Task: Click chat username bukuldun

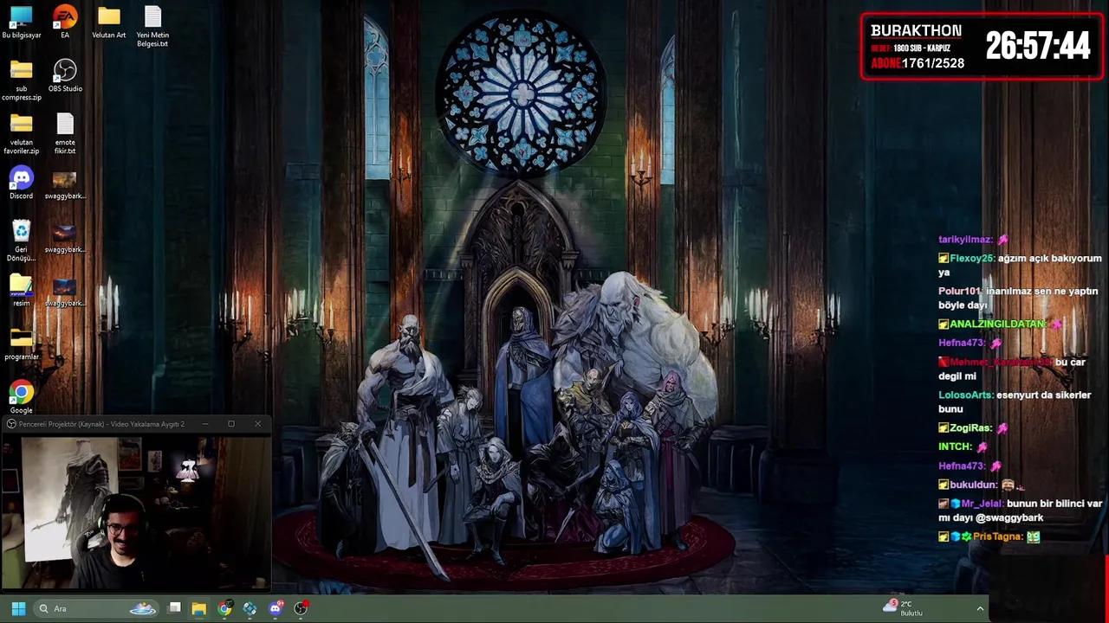Action: tap(973, 485)
